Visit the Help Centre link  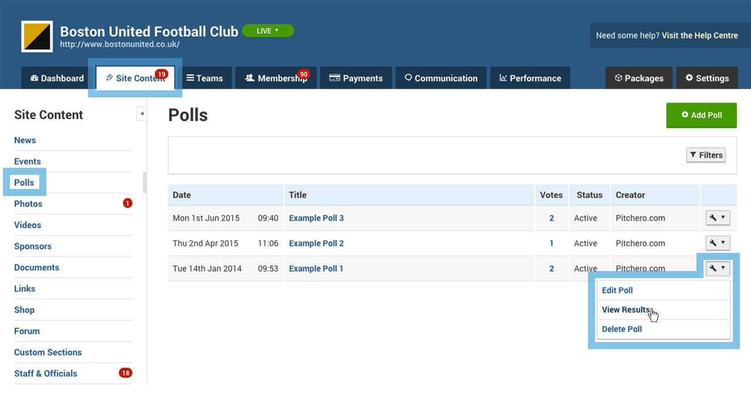(699, 35)
